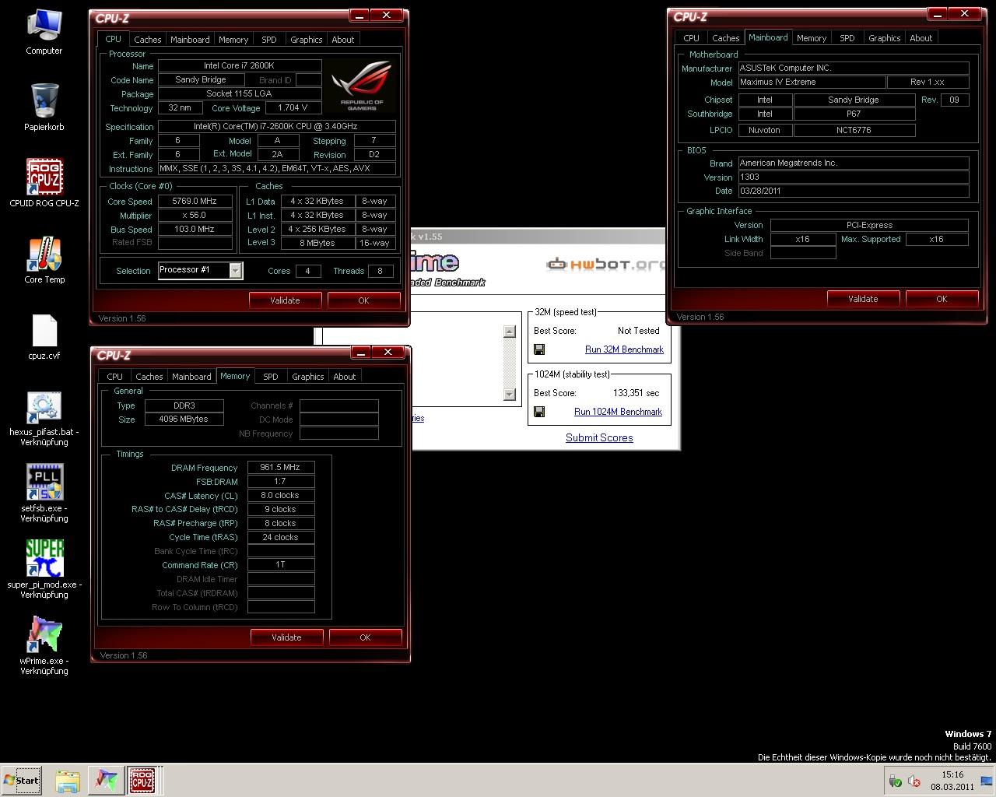Select Graphics tab in Memory window

coord(307,377)
